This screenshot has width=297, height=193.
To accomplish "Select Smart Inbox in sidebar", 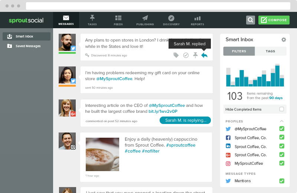I will pyautogui.click(x=26, y=36).
